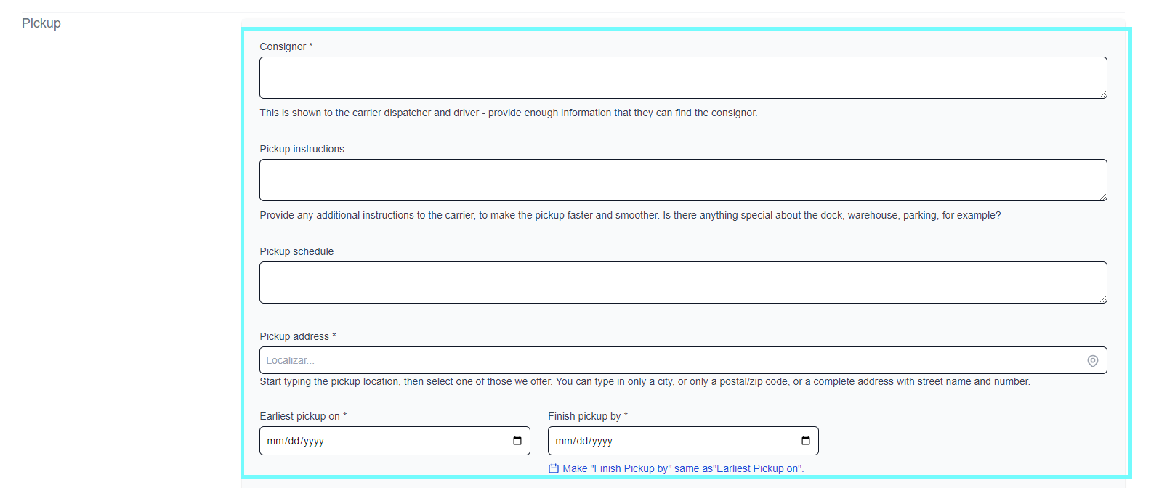This screenshot has width=1159, height=488.
Task: Open calendar picker for Finish pickup by
Action: 806,441
